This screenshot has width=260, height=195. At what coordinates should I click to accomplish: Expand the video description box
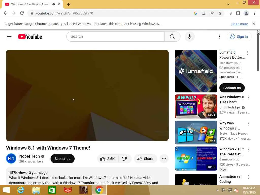pyautogui.click(x=87, y=177)
